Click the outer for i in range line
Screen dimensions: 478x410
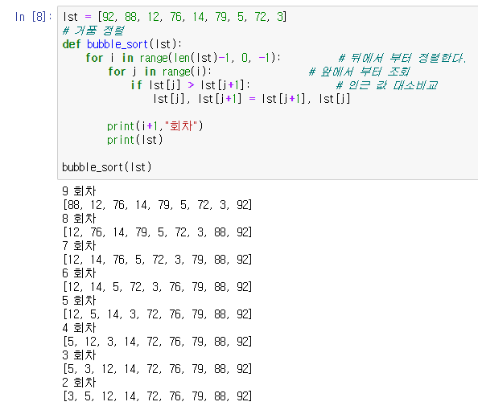(183, 58)
